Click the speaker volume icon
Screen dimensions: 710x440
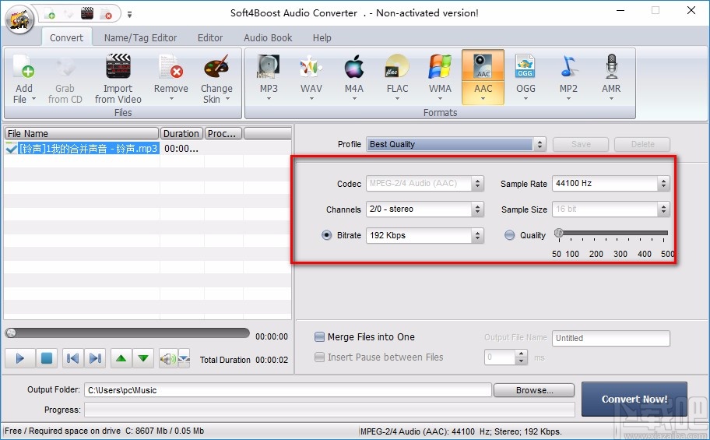pyautogui.click(x=167, y=359)
